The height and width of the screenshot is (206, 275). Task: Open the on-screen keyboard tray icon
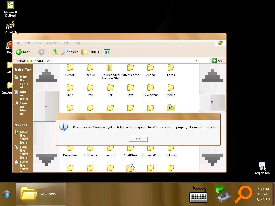coord(198,194)
